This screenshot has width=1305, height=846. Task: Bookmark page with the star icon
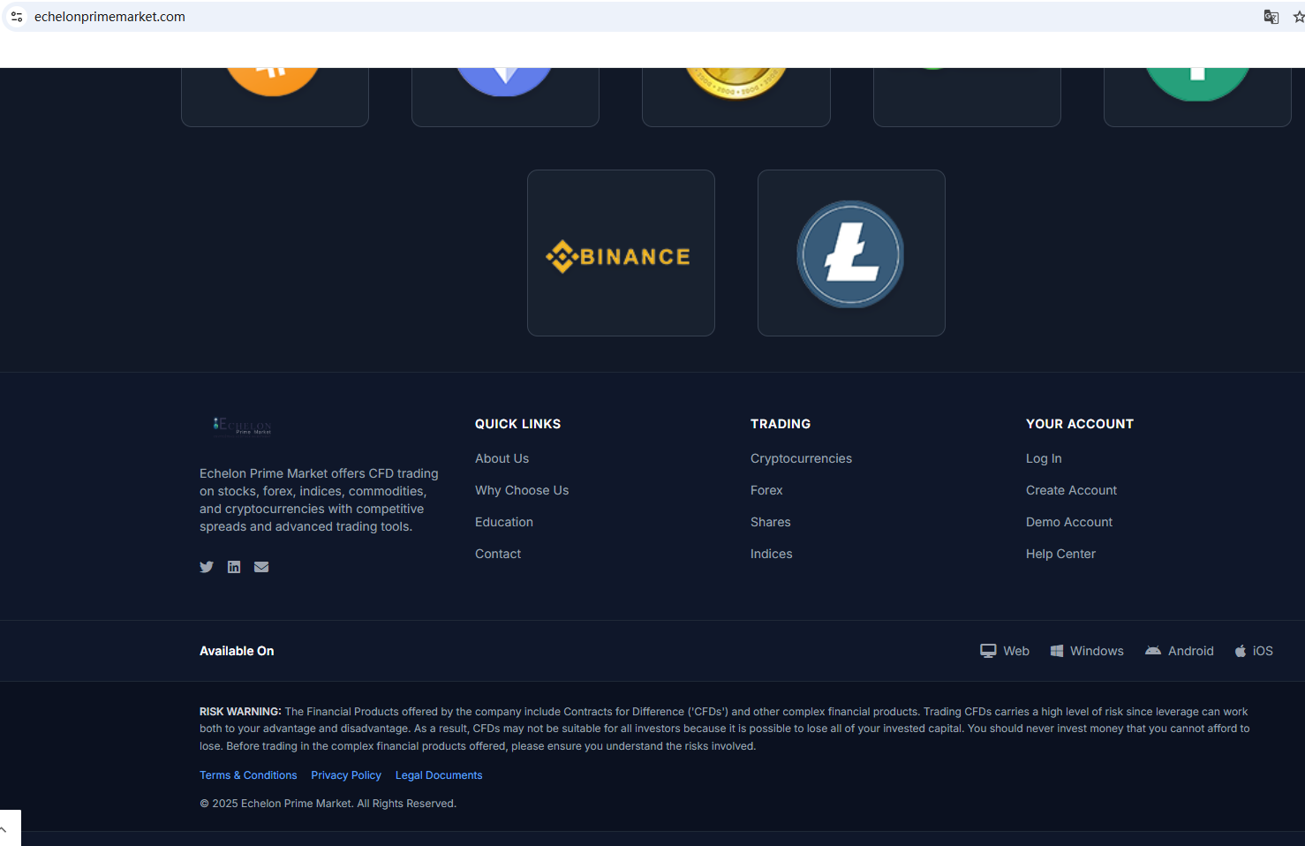coord(1299,17)
